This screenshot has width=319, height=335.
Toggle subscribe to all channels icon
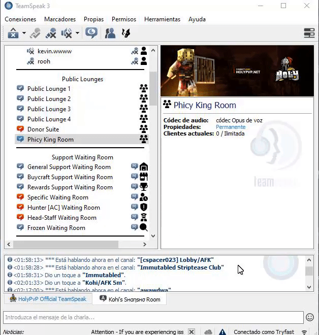(91, 33)
